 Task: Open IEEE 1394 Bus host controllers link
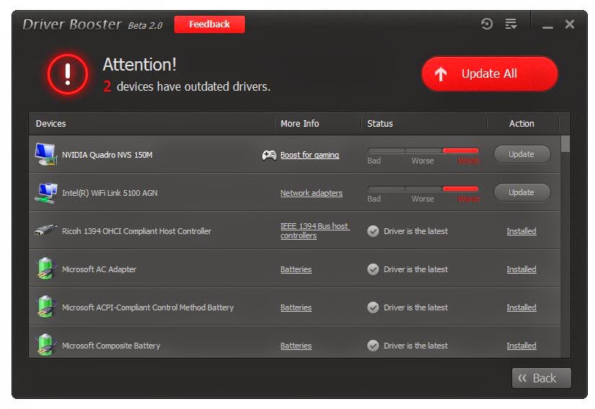click(314, 230)
